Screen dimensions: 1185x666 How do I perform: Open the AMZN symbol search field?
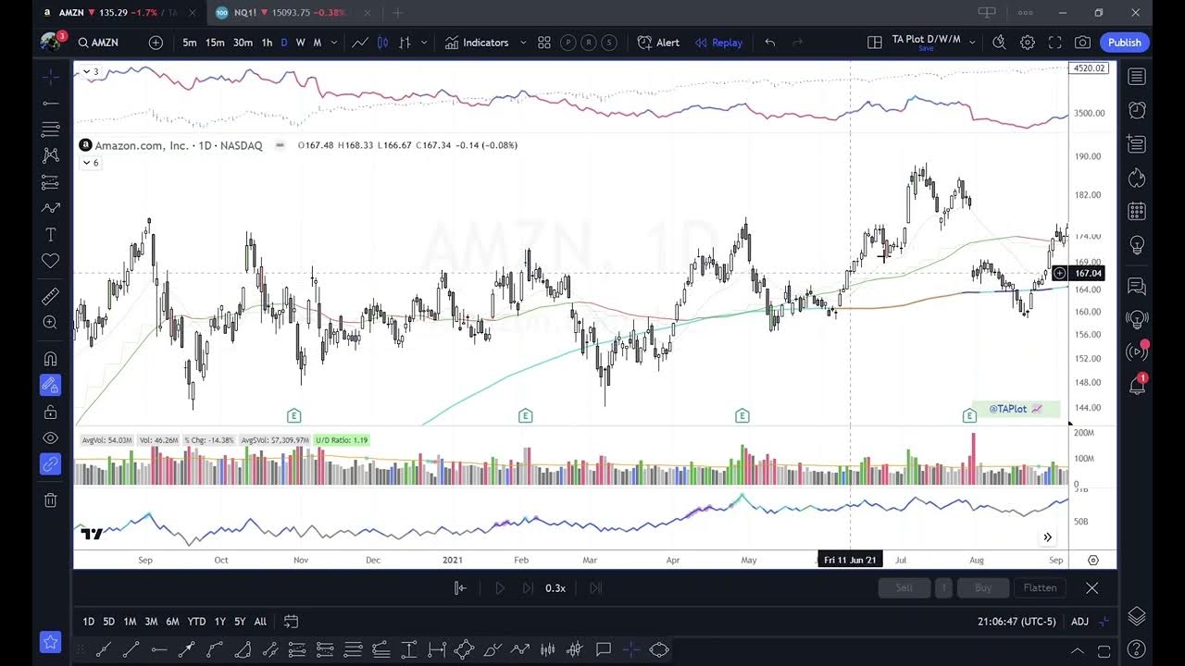click(x=98, y=43)
